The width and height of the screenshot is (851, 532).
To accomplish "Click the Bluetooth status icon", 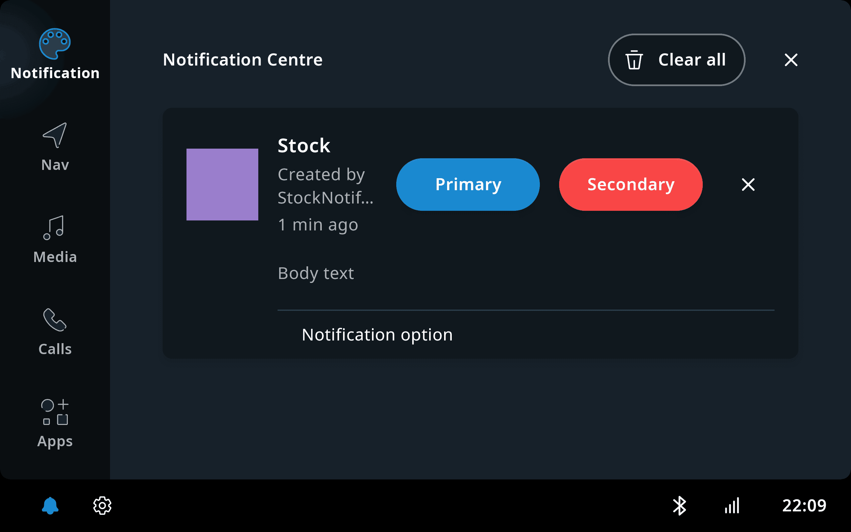I will pyautogui.click(x=679, y=506).
